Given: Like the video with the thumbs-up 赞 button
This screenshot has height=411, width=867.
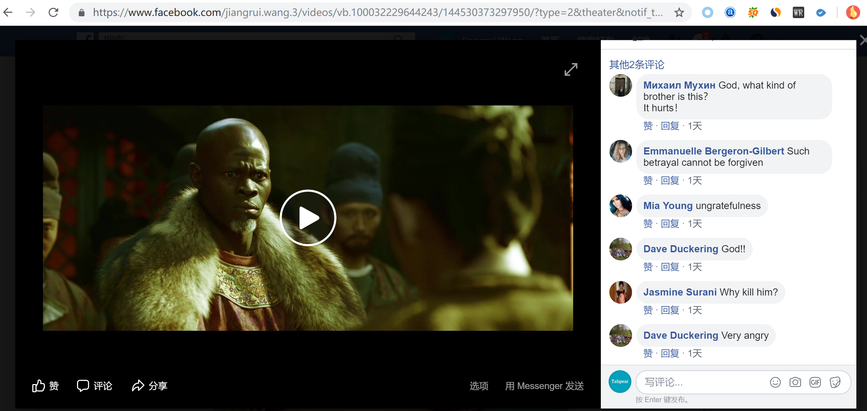Looking at the screenshot, I should click(x=45, y=386).
